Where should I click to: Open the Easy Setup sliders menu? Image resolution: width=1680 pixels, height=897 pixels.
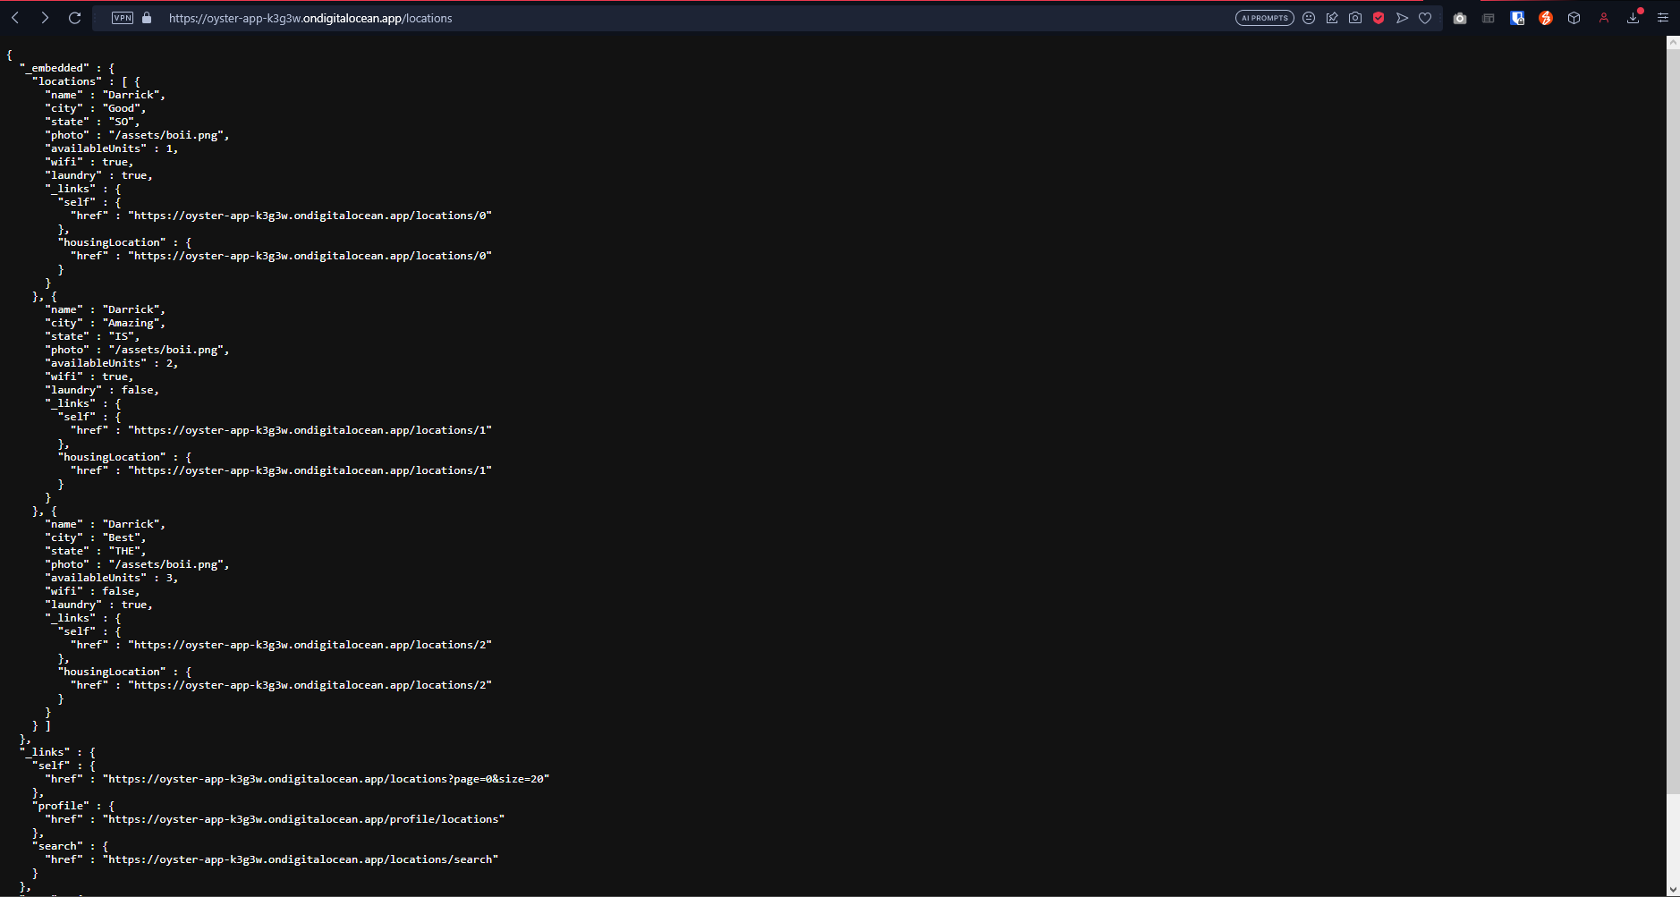pos(1663,18)
